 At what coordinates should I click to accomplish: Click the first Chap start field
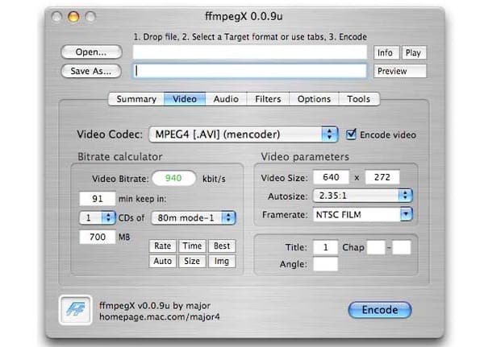(376, 247)
